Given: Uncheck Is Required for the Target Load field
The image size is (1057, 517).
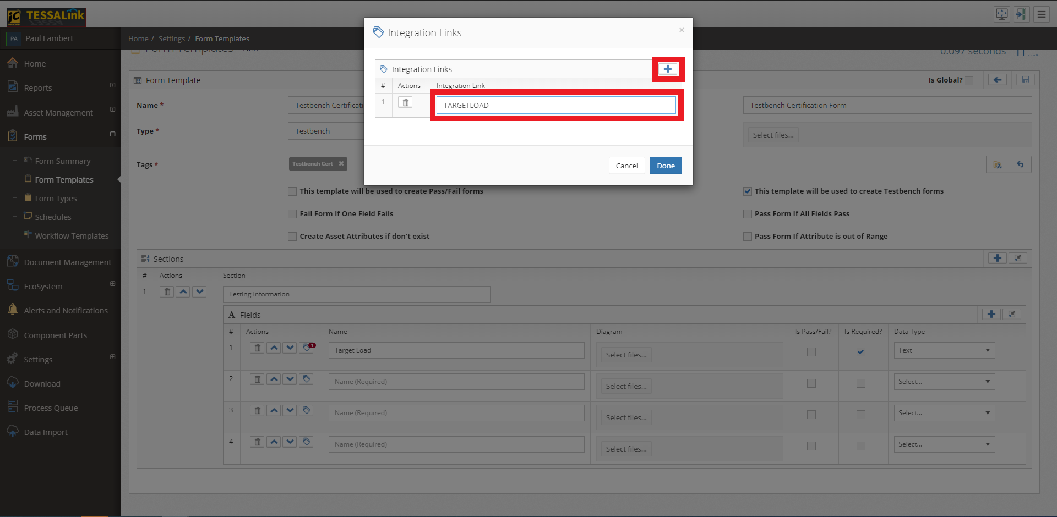Looking at the screenshot, I should (x=860, y=352).
